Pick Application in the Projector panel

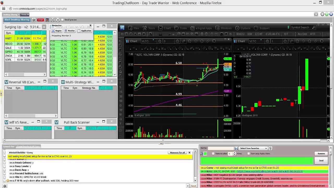click(84, 31)
